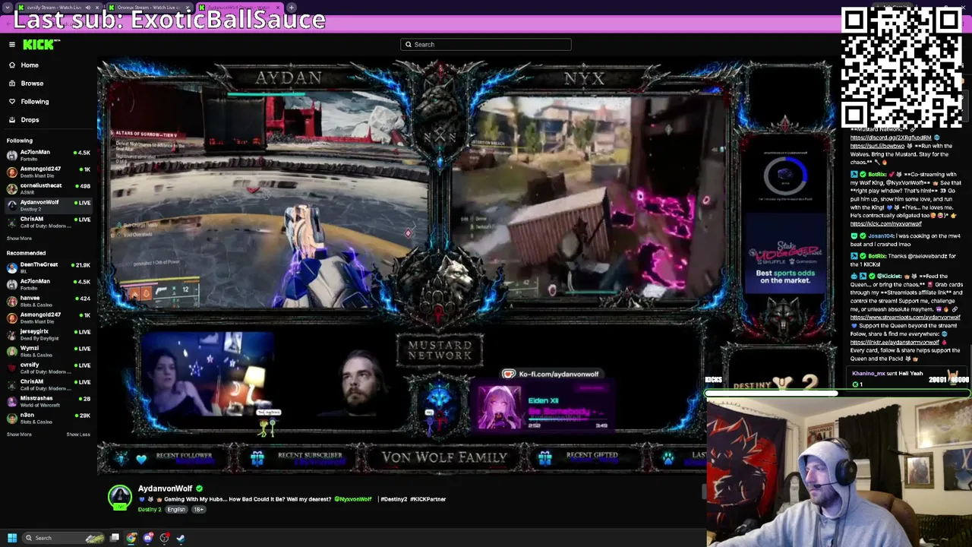The width and height of the screenshot is (972, 547).
Task: Open the streamloots.com link in chat
Action: click(x=905, y=318)
